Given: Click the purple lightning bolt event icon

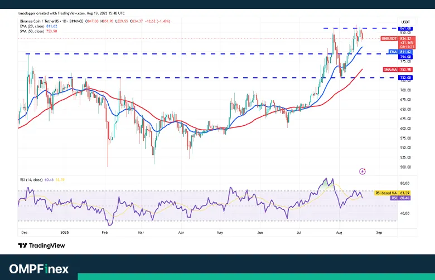Looking at the screenshot, I should coord(362,171).
